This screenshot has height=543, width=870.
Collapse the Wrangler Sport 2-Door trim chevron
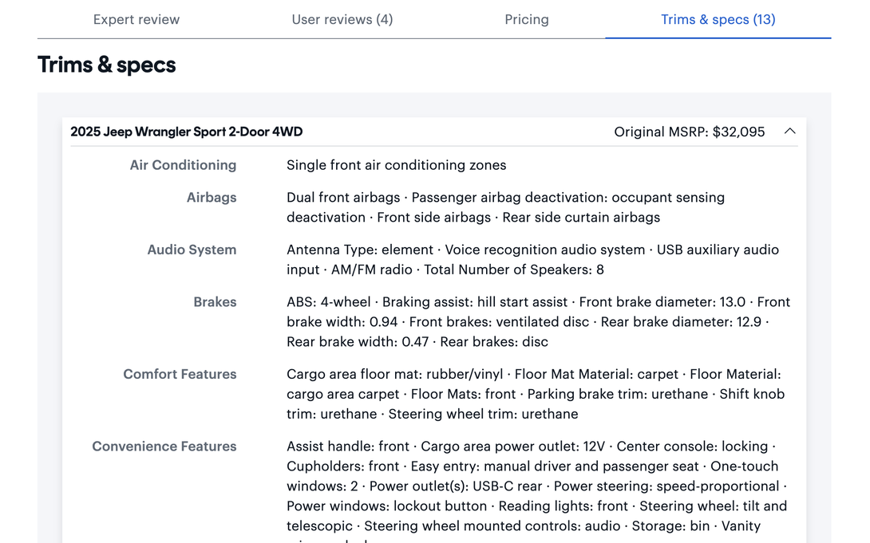790,132
